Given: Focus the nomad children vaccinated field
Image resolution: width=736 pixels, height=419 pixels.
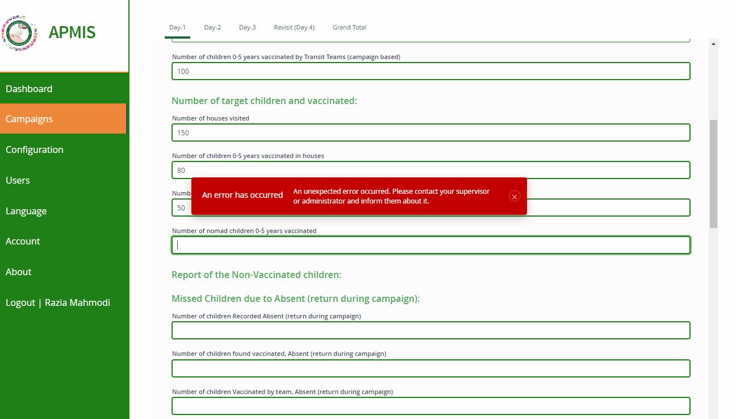Looking at the screenshot, I should click(x=430, y=244).
